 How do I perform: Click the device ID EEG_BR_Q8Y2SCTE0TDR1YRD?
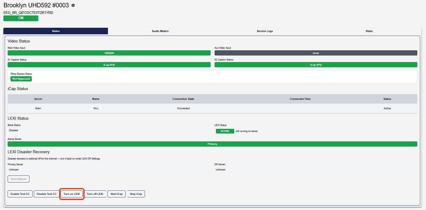point(28,13)
